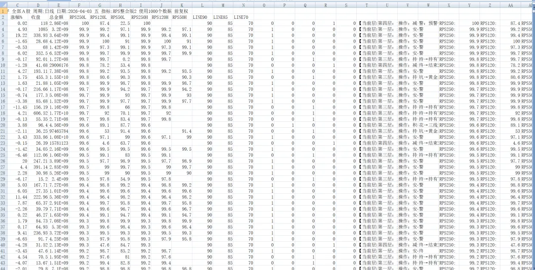
Task: Select row 20 header
Action: pos(3,125)
